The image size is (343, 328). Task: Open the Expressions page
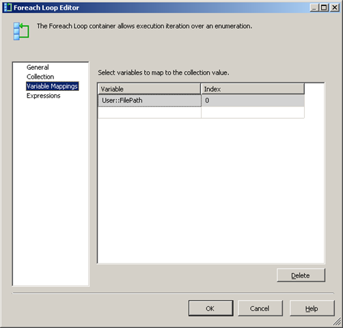[44, 96]
